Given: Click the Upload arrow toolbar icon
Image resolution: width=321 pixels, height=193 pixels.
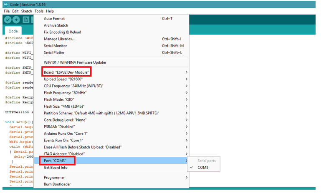Looking at the screenshot, I should [16, 20].
